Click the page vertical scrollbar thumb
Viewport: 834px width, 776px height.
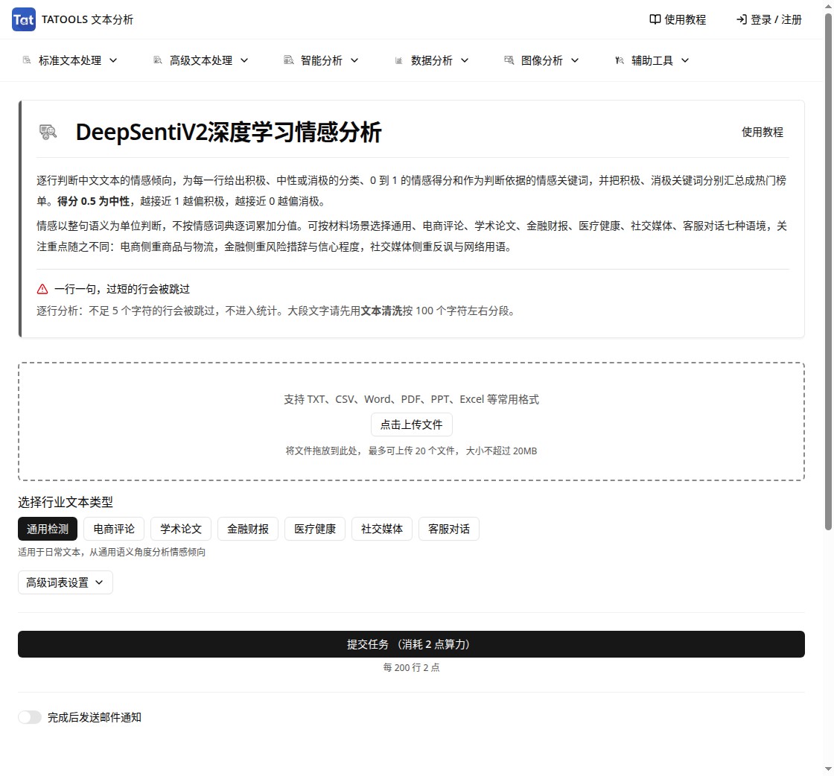coord(828,271)
